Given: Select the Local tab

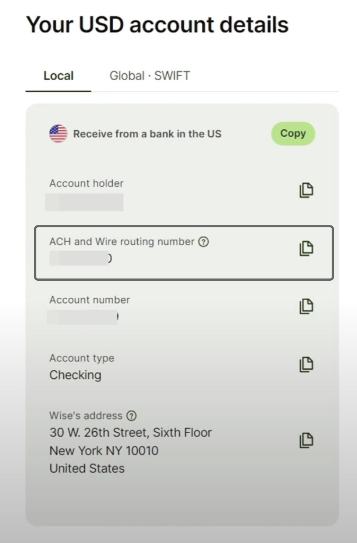Looking at the screenshot, I should [59, 76].
